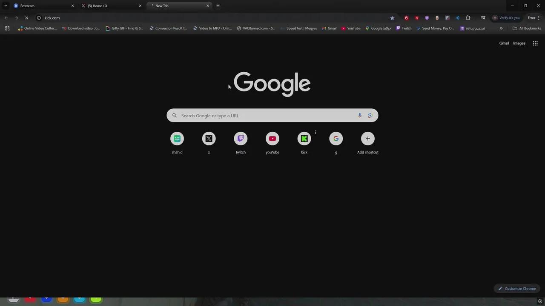The image size is (545, 306).
Task: Open more actions for kick shortcut
Action: pyautogui.click(x=316, y=132)
